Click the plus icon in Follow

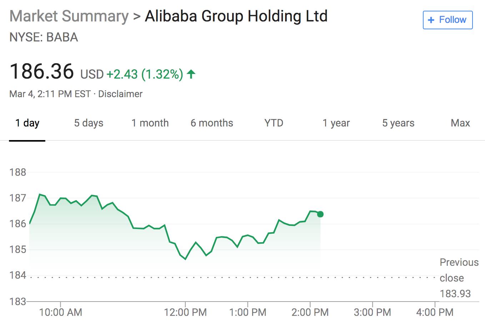point(431,20)
